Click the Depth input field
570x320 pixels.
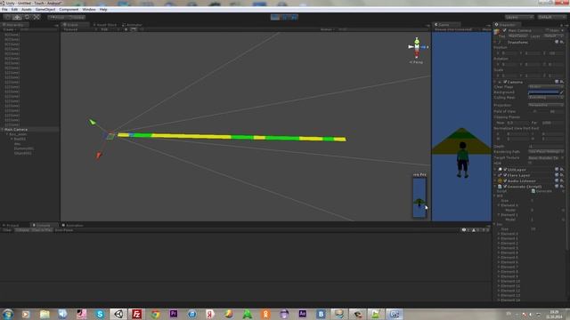click(546, 146)
